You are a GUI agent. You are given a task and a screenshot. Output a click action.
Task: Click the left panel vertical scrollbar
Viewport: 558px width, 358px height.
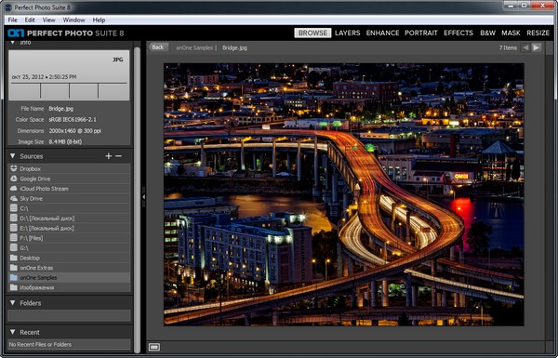[137, 199]
